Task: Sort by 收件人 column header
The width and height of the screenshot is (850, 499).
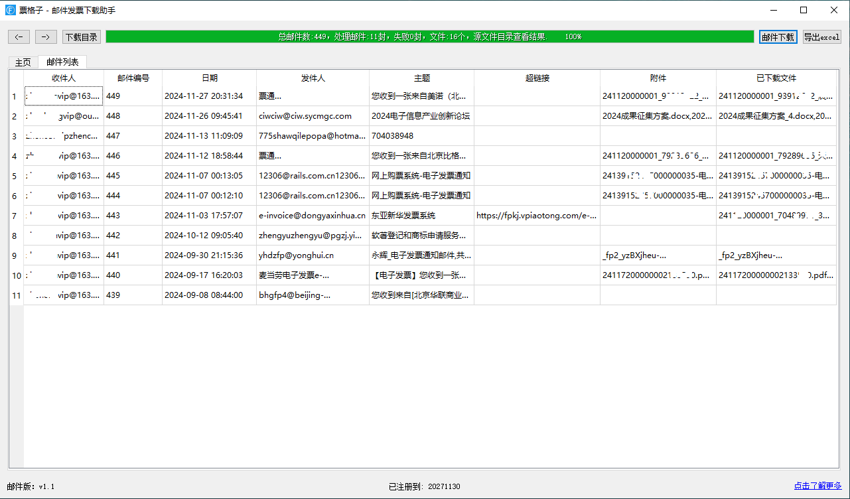Action: [x=64, y=78]
